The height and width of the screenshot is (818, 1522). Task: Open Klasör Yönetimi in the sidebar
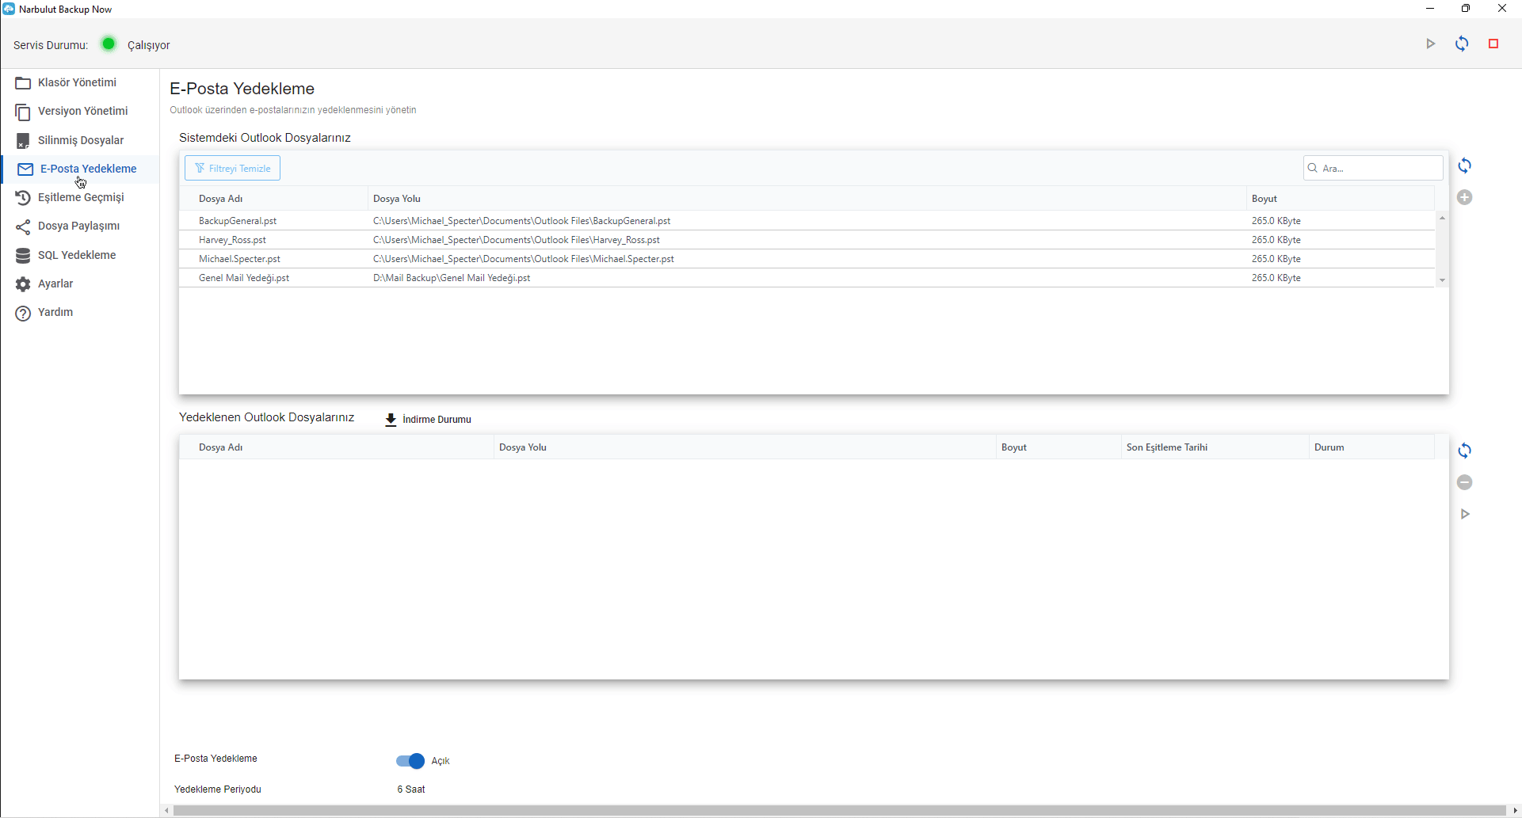coord(77,83)
